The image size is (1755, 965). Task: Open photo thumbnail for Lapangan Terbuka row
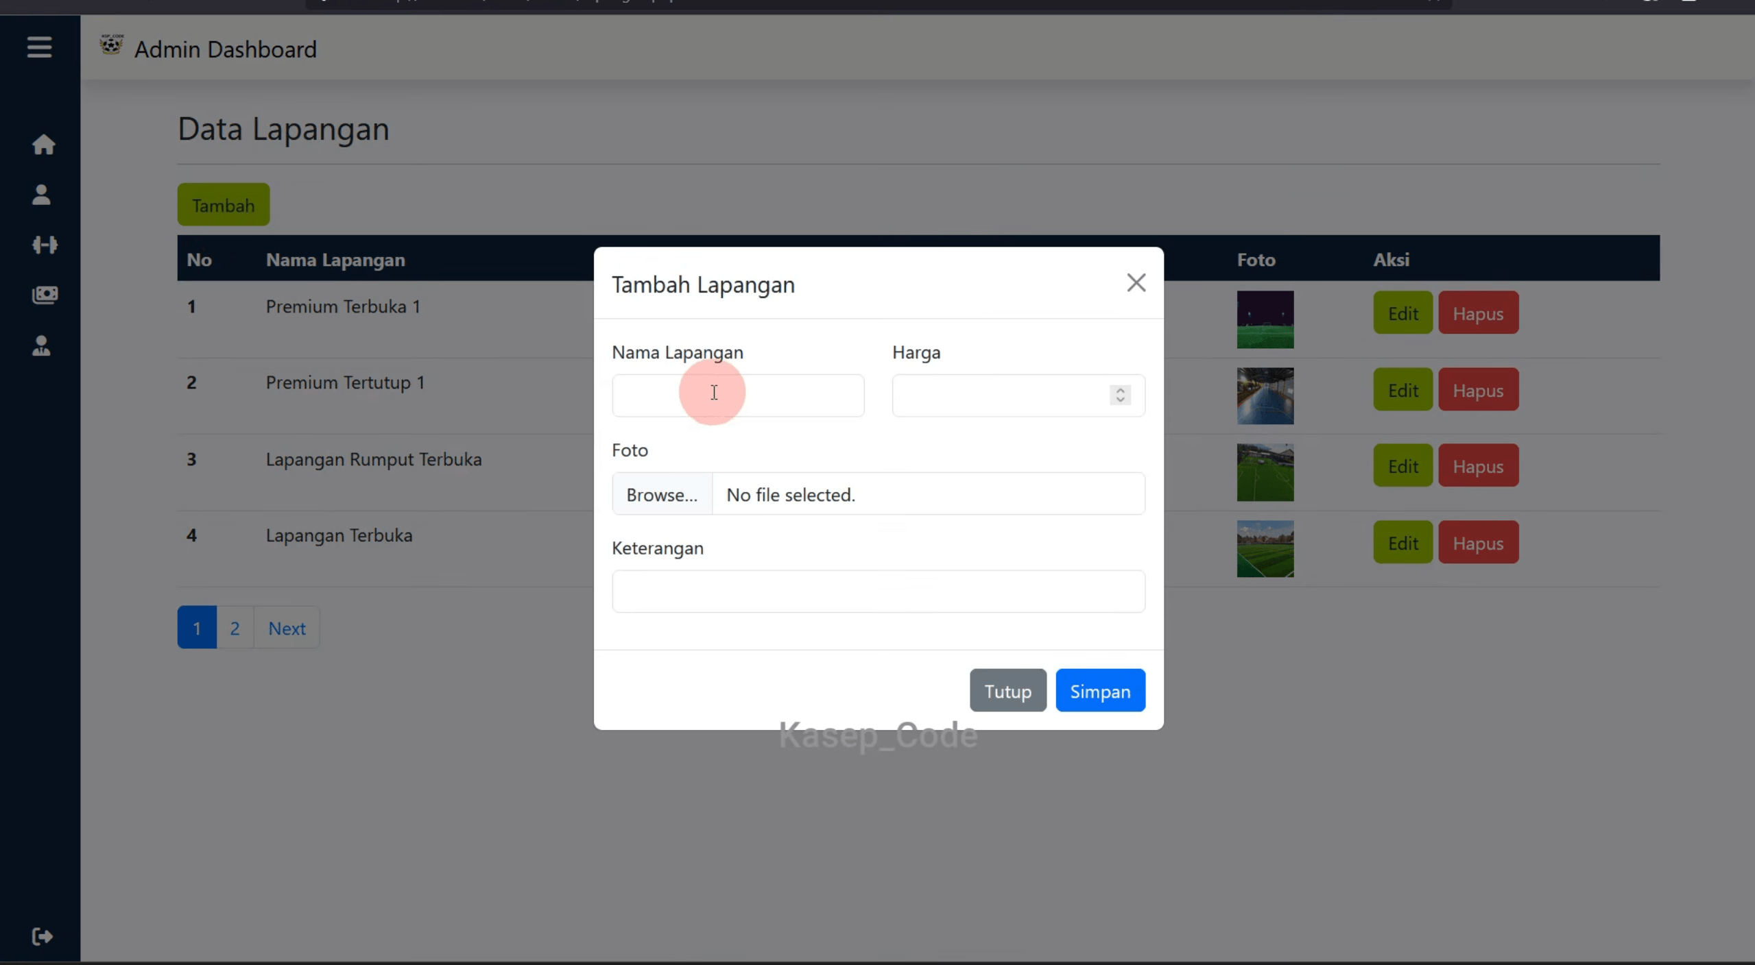[x=1265, y=549]
